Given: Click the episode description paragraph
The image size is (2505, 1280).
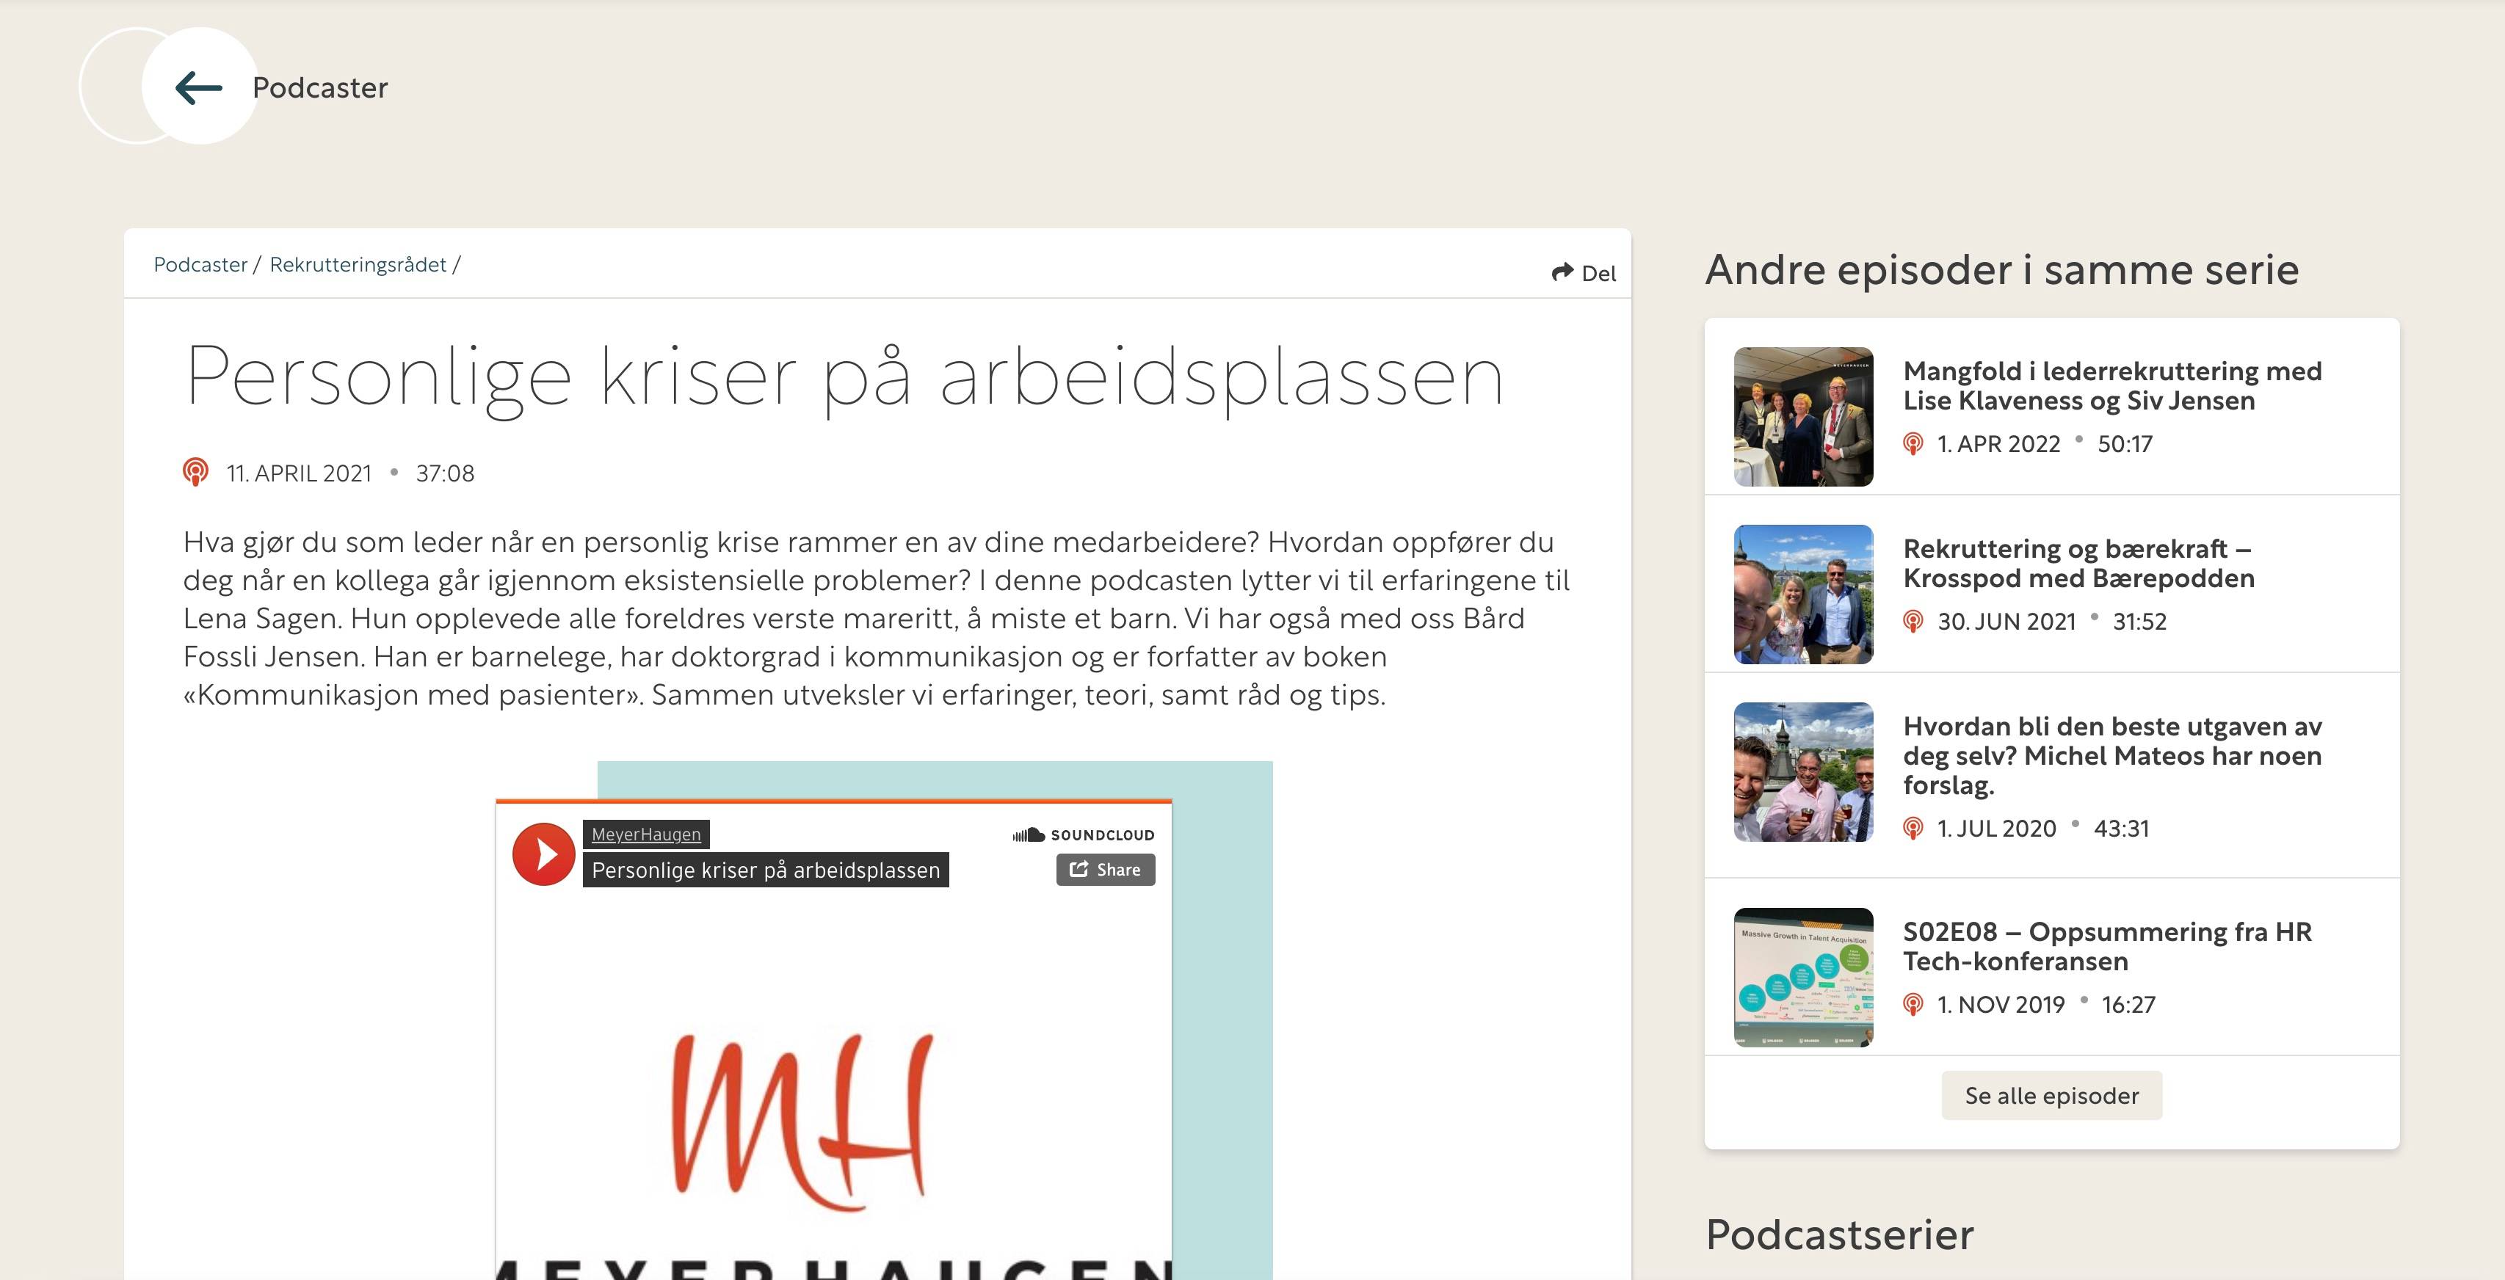Looking at the screenshot, I should pos(877,618).
